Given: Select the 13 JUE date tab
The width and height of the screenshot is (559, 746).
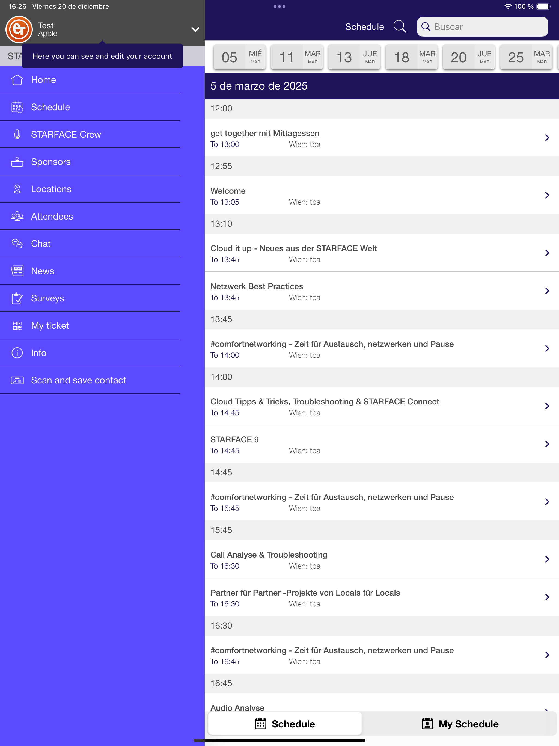Looking at the screenshot, I should (354, 57).
